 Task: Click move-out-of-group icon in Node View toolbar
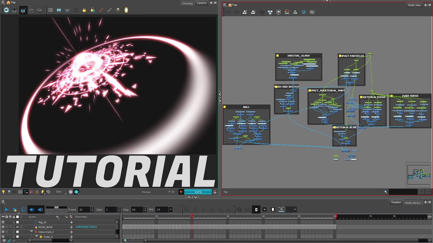(253, 12)
